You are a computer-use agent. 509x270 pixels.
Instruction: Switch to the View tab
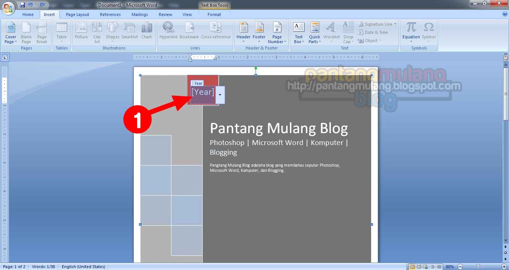(187, 15)
